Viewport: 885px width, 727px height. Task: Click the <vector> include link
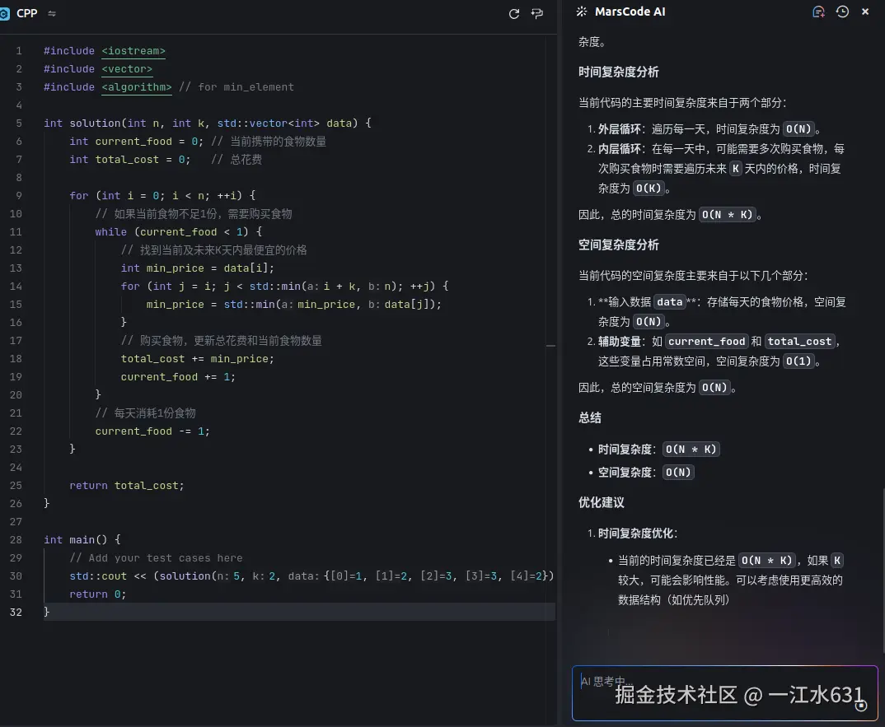pos(127,69)
